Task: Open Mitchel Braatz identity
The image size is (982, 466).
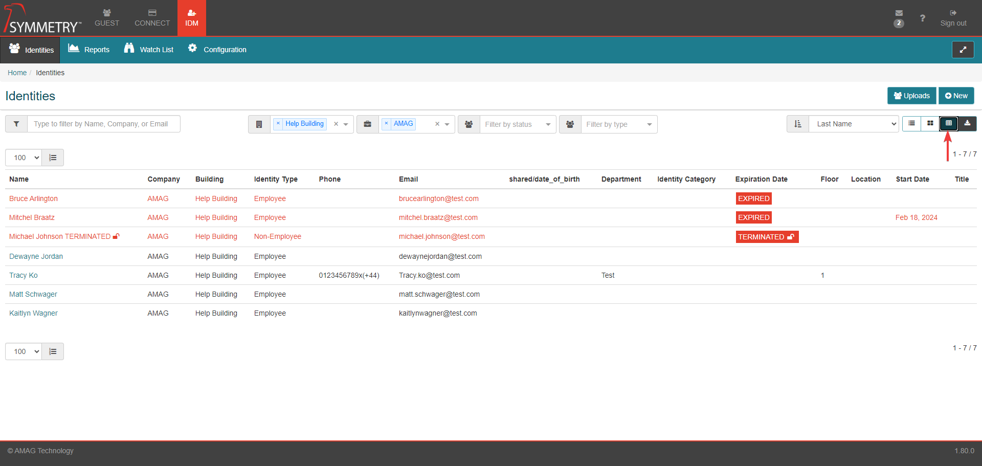Action: 32,217
